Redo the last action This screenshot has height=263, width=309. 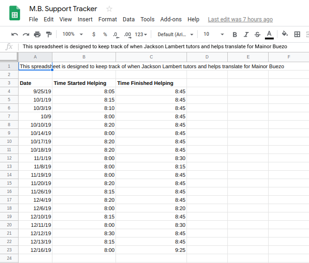(x=26, y=34)
